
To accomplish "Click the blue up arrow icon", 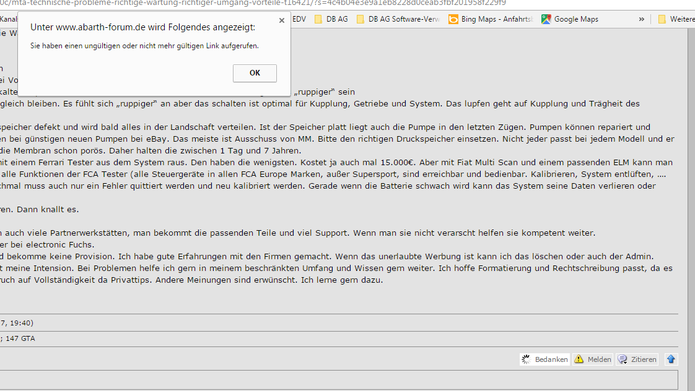I will pos(671,359).
